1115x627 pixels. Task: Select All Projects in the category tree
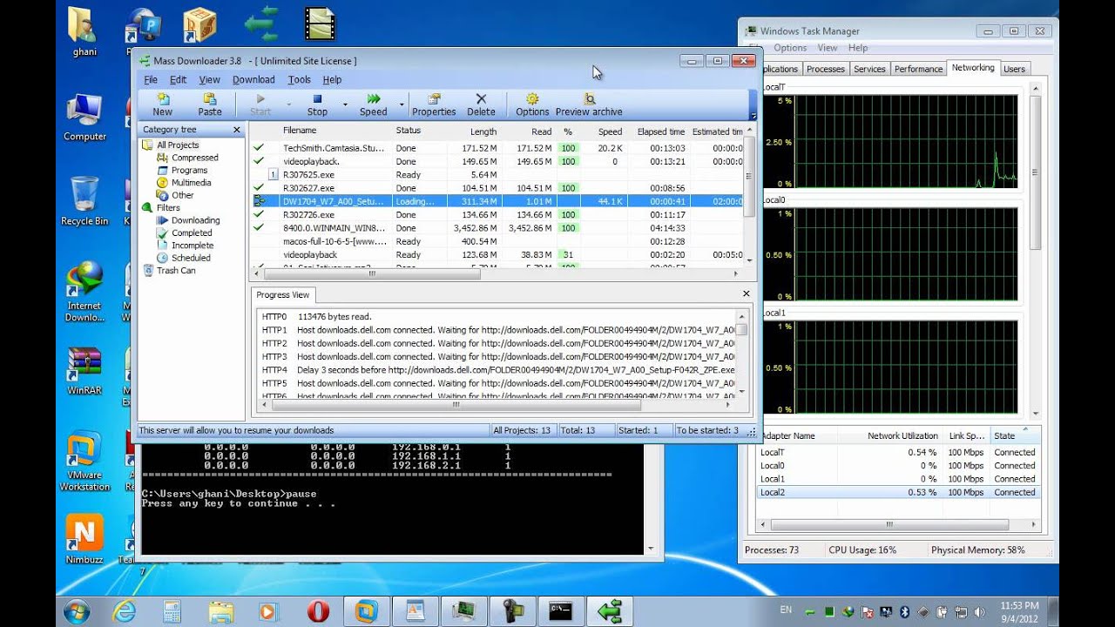pos(178,145)
